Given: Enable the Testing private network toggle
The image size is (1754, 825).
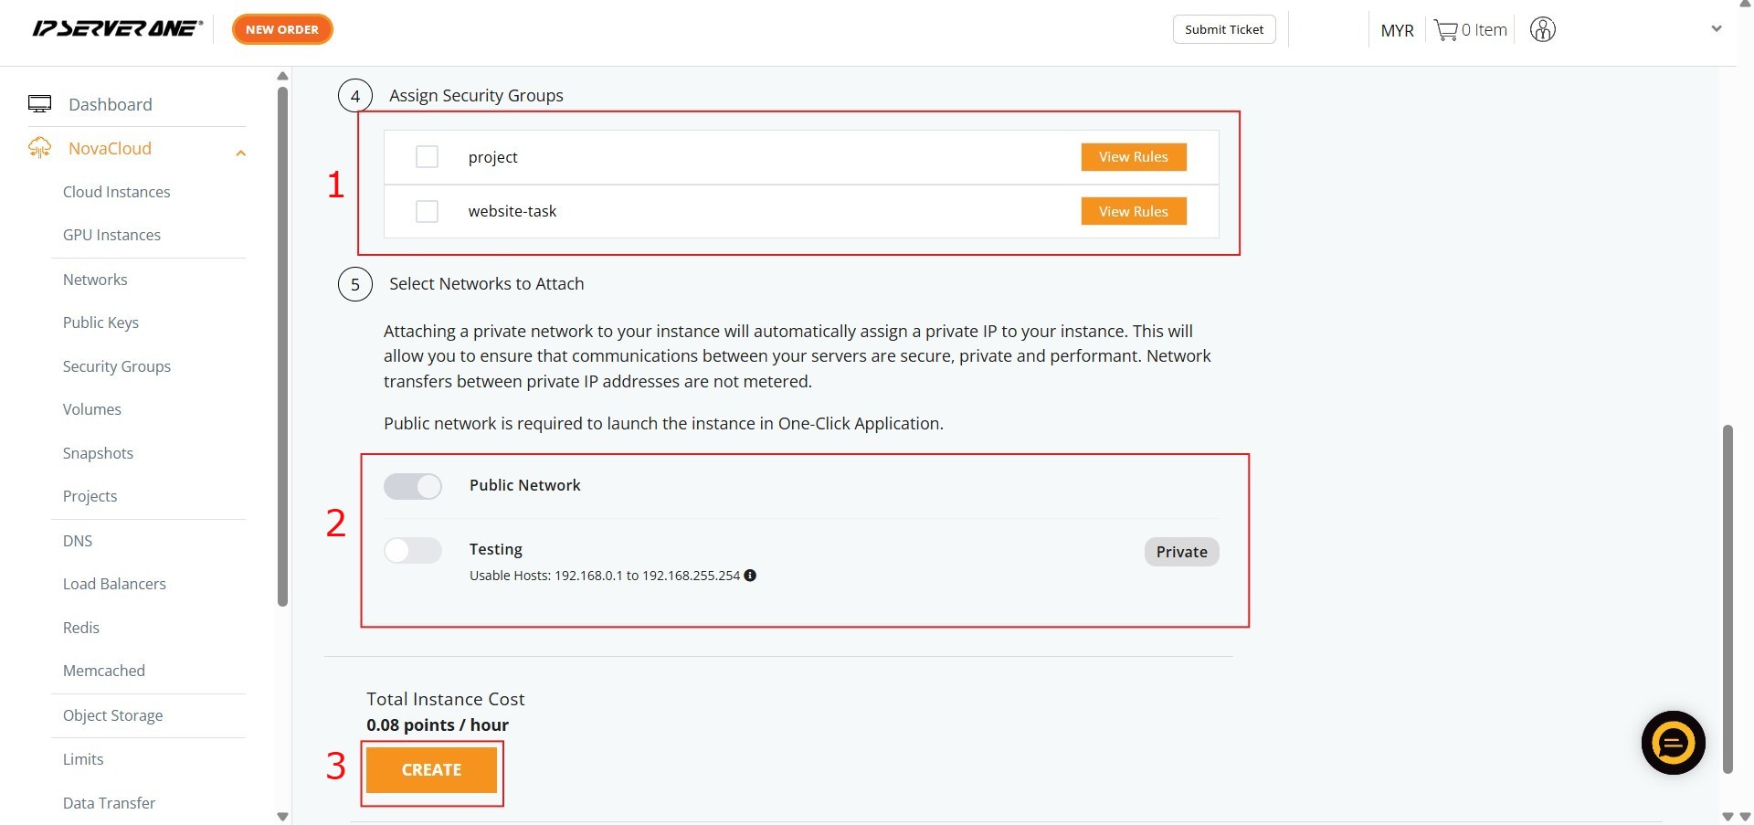Looking at the screenshot, I should pos(413,550).
